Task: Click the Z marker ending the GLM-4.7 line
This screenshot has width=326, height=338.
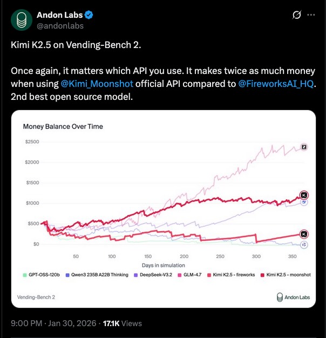Action: (304, 146)
